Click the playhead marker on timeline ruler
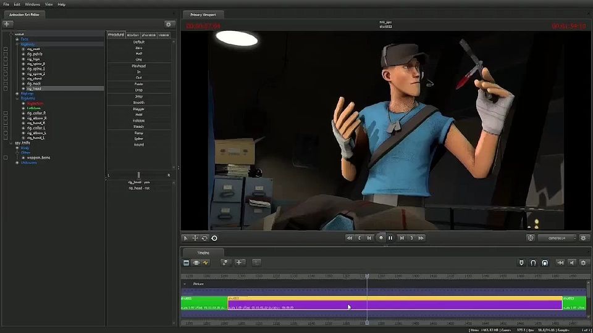This screenshot has width=593, height=333. tap(367, 276)
